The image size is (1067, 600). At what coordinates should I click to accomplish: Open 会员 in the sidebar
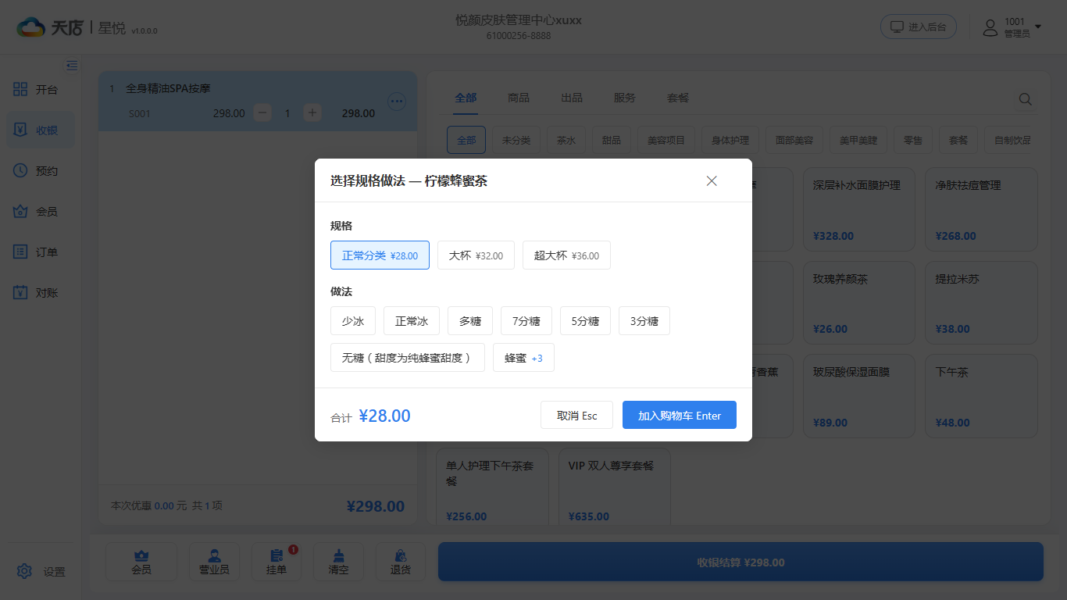click(x=41, y=212)
